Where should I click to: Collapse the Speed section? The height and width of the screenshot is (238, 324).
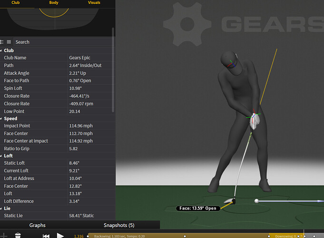1,119
